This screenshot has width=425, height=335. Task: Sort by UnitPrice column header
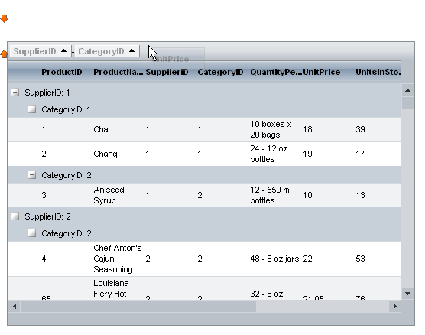click(x=322, y=72)
